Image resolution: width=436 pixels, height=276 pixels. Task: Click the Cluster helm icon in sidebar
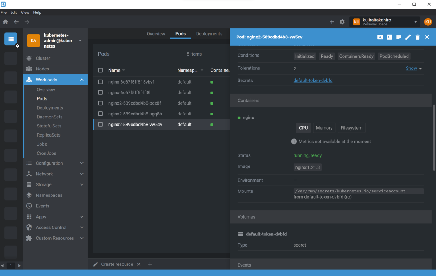tap(29, 58)
